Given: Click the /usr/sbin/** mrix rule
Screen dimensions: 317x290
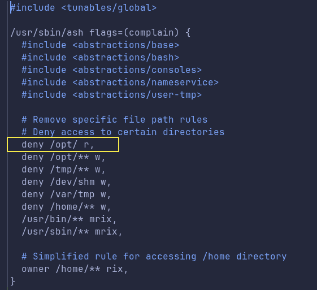Looking at the screenshot, I should pyautogui.click(x=72, y=232).
